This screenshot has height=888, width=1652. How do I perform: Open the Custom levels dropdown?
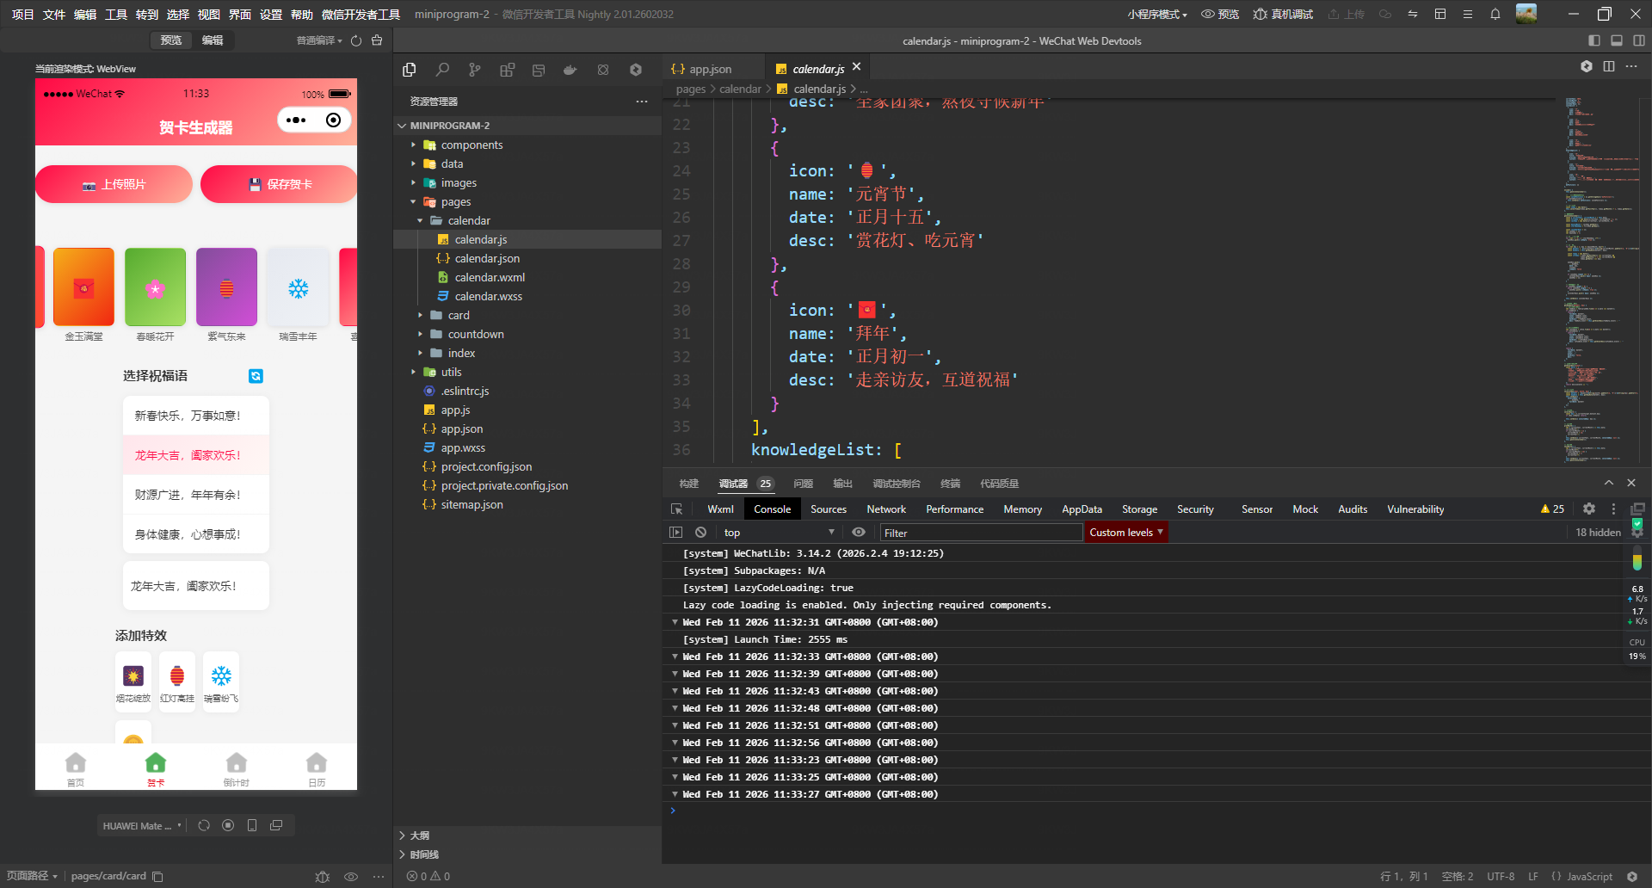pyautogui.click(x=1125, y=533)
